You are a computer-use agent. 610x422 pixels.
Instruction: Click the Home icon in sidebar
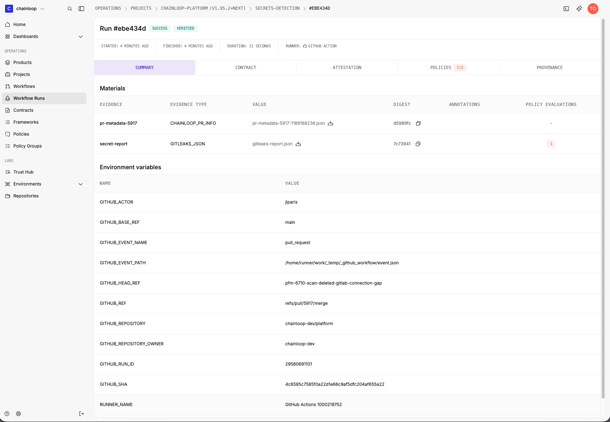8,25
